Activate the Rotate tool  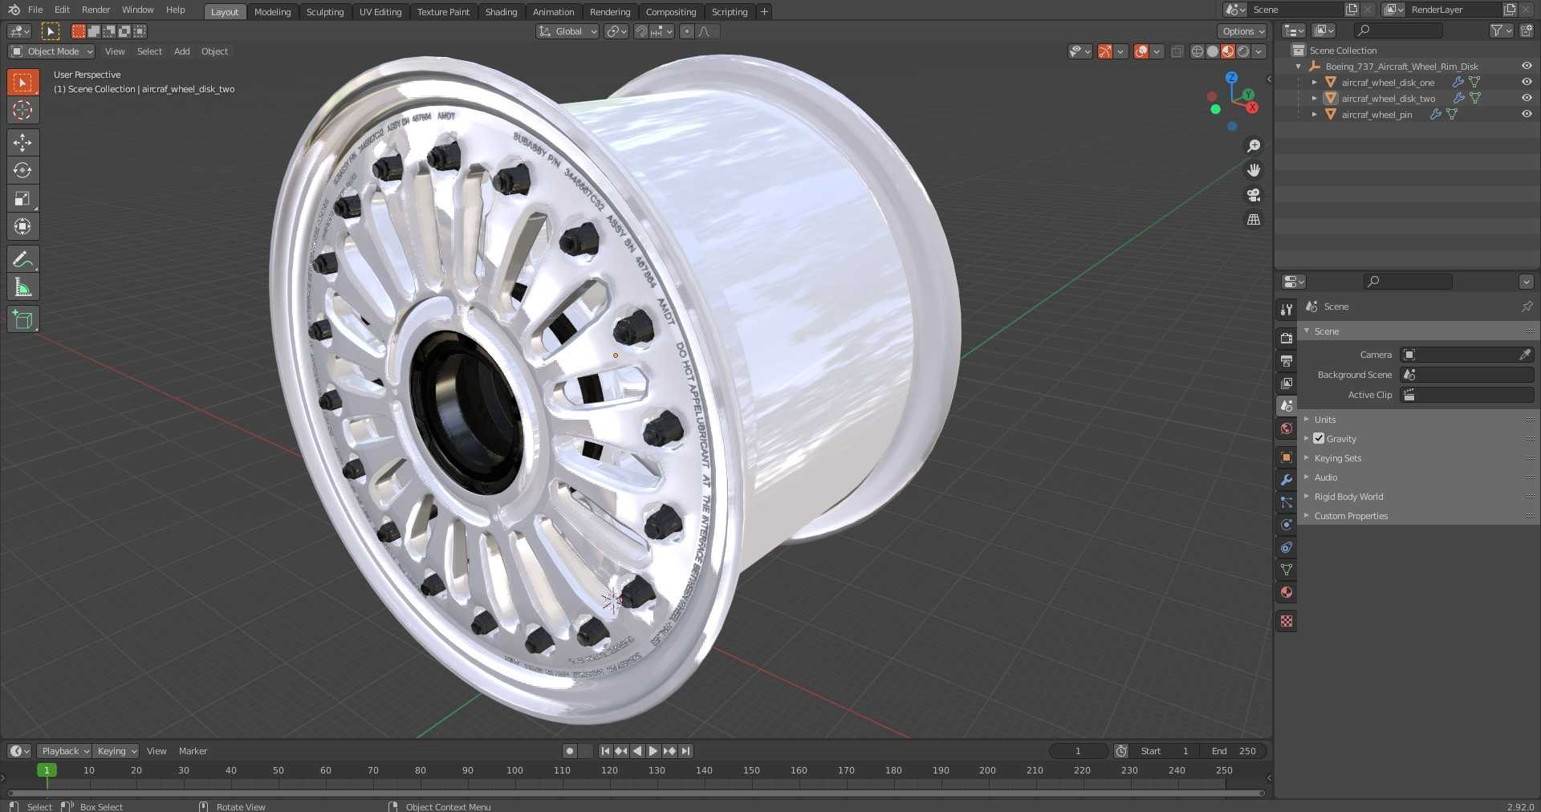coord(22,170)
